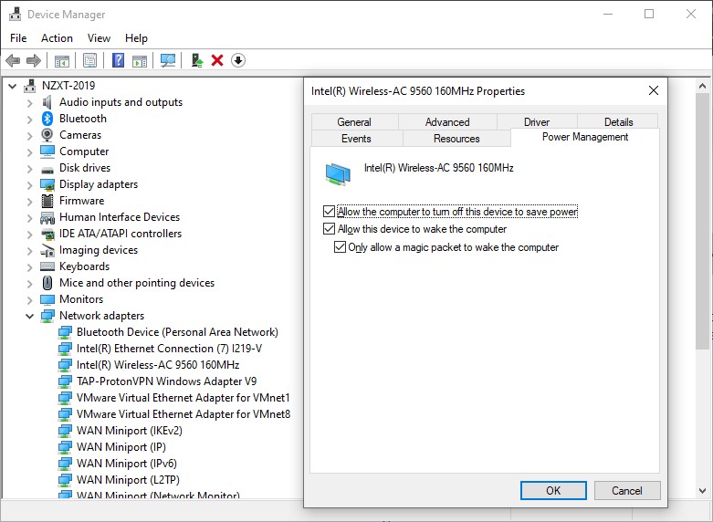Screen dimensions: 713x522
Task: Click the scrollbar up arrow
Action: 702,86
